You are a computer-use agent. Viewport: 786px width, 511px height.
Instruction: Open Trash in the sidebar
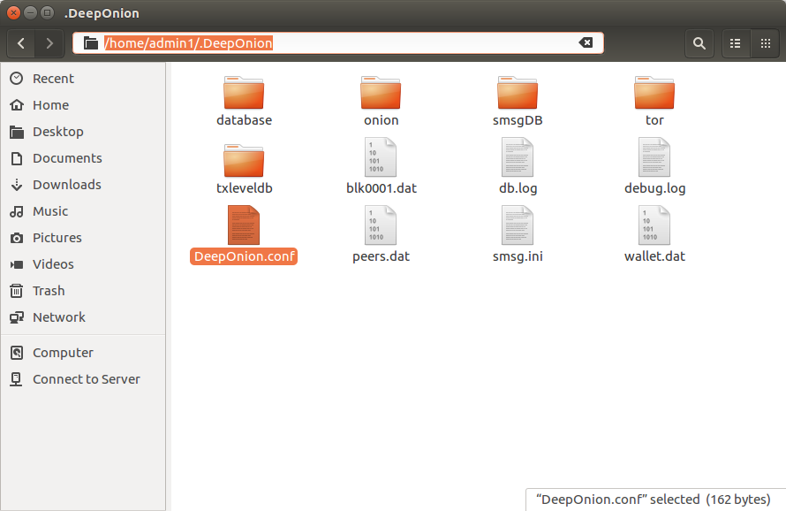83,291
